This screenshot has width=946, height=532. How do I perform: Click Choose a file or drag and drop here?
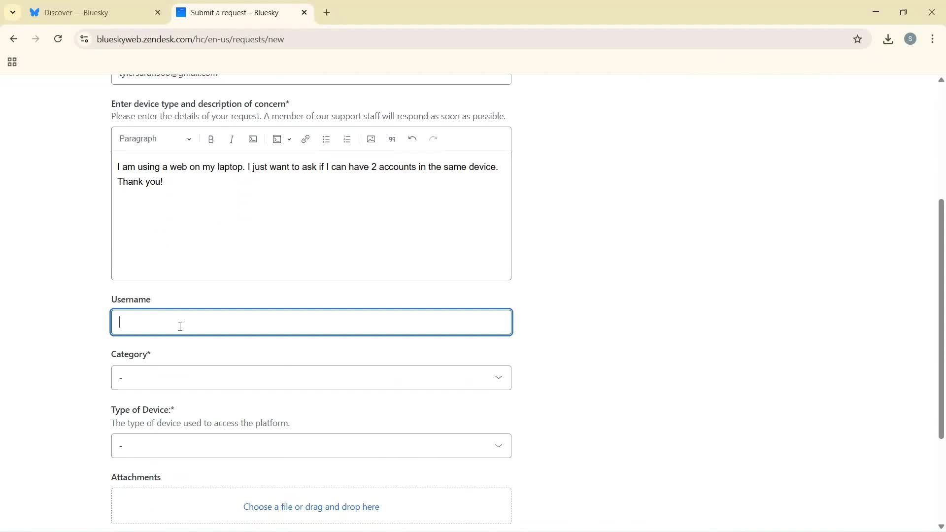pyautogui.click(x=311, y=506)
